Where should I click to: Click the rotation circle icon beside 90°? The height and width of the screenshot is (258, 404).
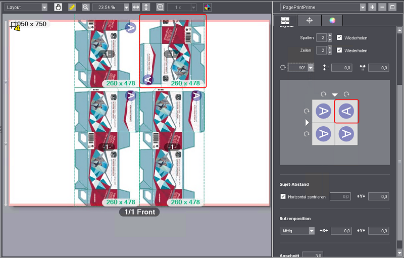[x=283, y=68]
